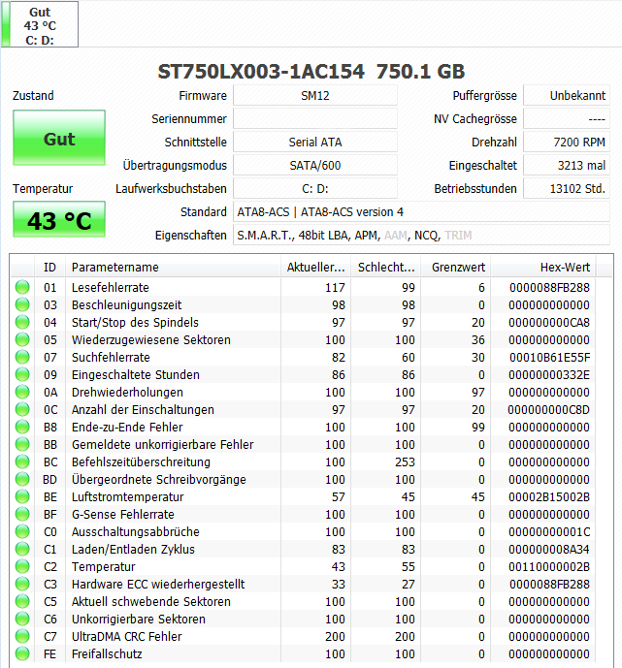622x668 pixels.
Task: Click the Schnittstelle field showing Serial ATA
Action: (315, 142)
